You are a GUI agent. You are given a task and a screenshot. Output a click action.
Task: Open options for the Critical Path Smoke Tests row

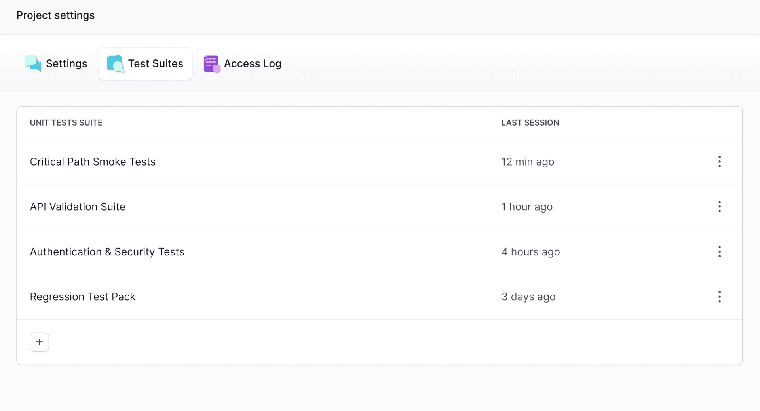pos(720,162)
